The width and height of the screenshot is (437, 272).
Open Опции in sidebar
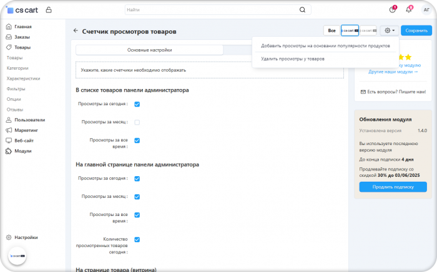tap(14, 99)
